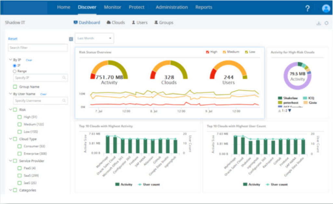Screen dimensions: 333x204
Task: Switch to the Dashboard tab
Action: 87,22
